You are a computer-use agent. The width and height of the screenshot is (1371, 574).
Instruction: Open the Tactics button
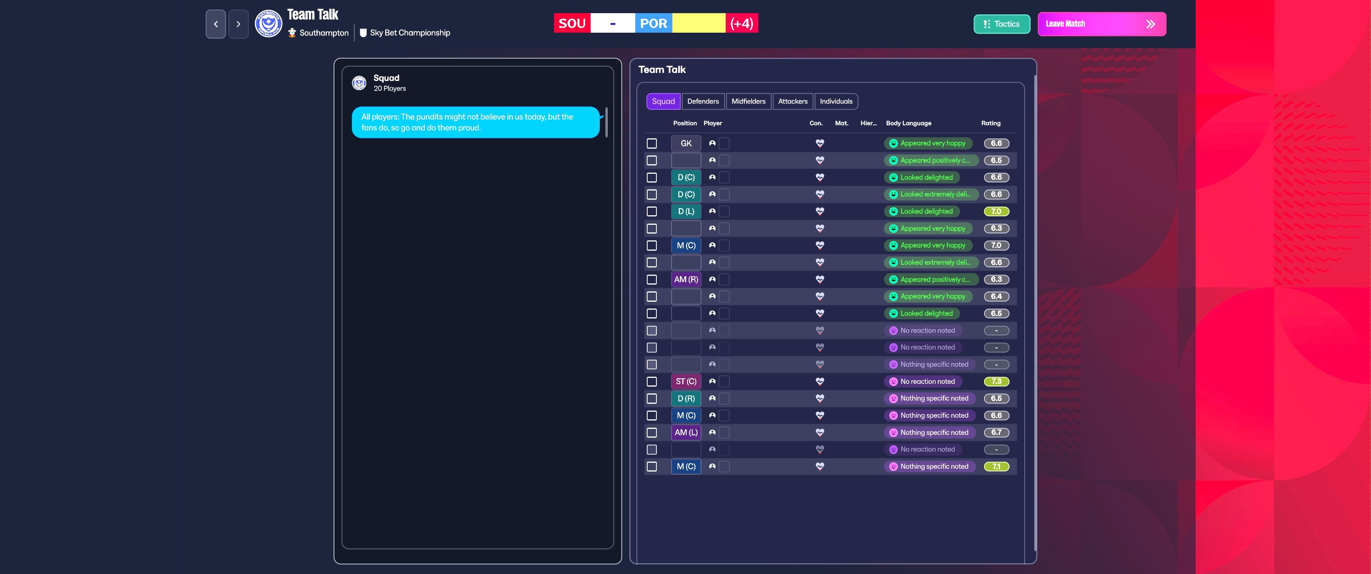(x=1002, y=24)
